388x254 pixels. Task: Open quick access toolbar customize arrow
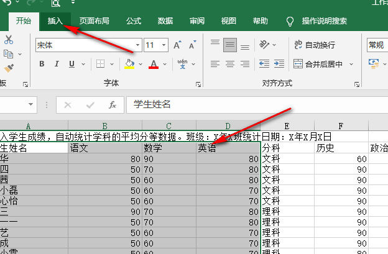click(73, 2)
